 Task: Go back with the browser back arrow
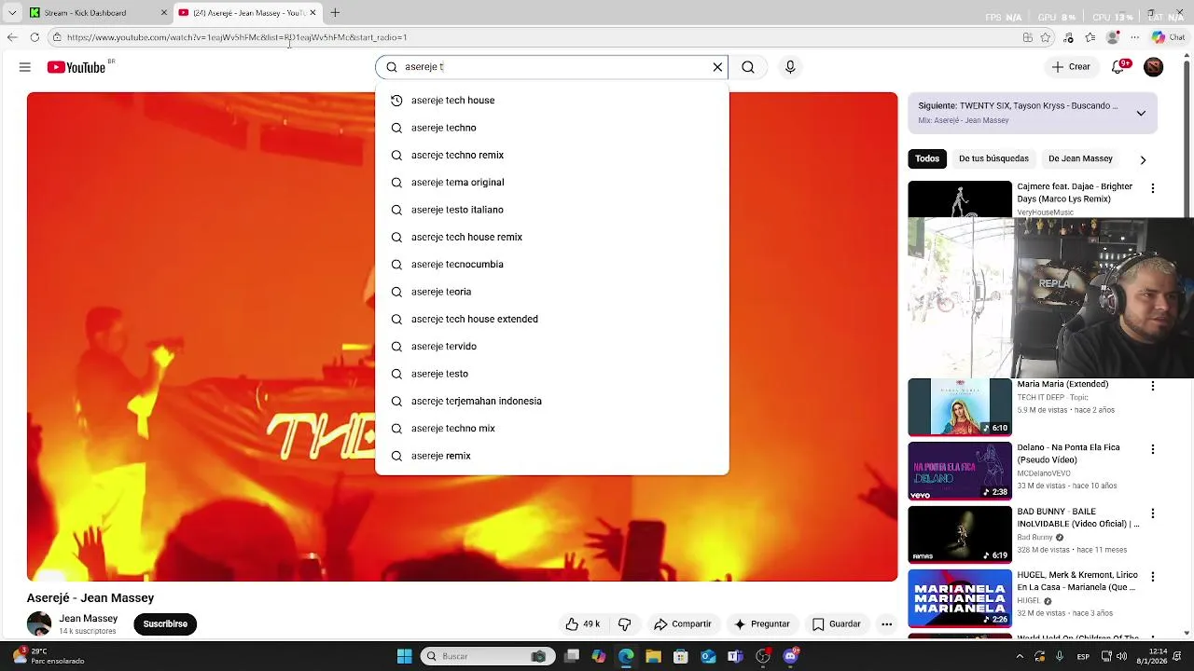click(x=11, y=37)
